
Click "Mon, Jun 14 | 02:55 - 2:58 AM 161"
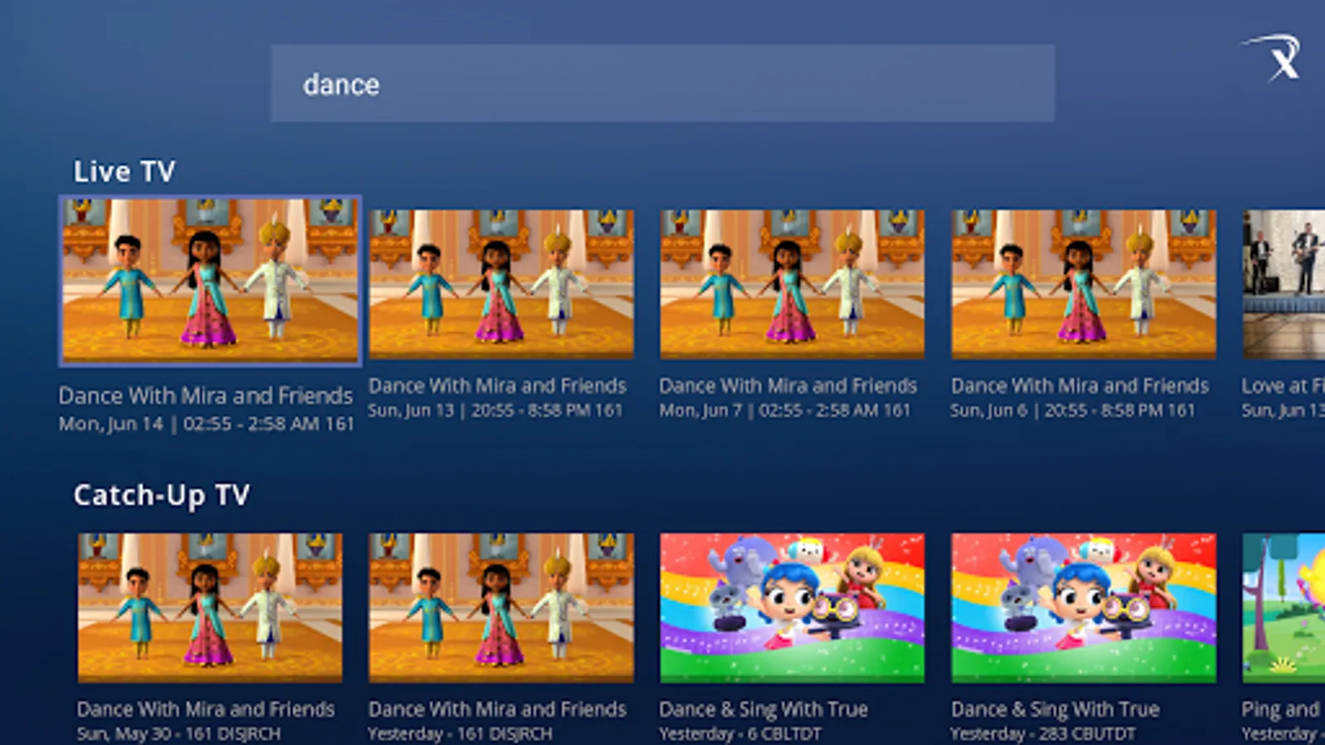[x=206, y=424]
